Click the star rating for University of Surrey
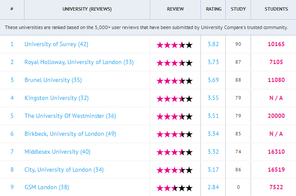Image resolution: width=296 pixels, height=196 pixels. [x=175, y=45]
